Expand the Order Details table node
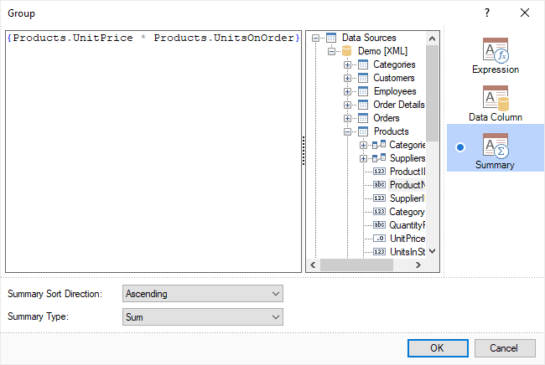Image resolution: width=545 pixels, height=365 pixels. (347, 105)
